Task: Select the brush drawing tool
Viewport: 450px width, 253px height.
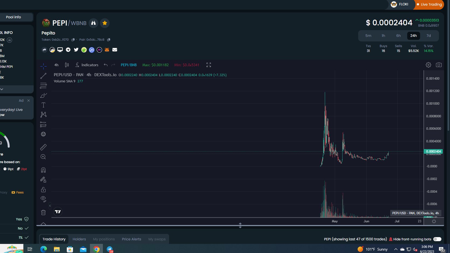Action: pos(43,95)
